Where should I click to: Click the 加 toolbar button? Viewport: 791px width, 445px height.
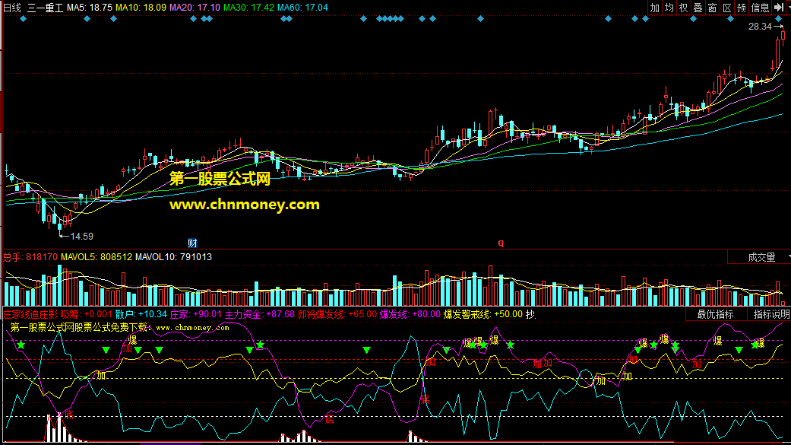654,8
